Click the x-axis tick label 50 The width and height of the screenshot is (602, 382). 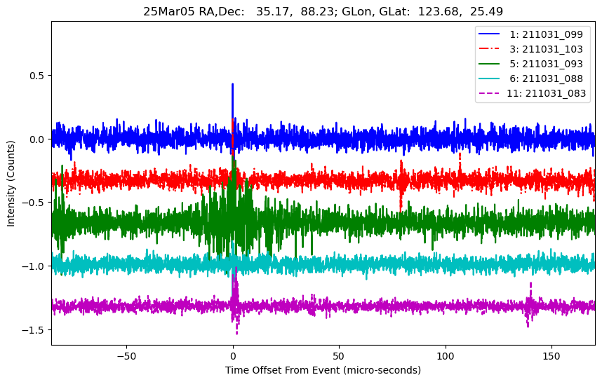[339, 356]
